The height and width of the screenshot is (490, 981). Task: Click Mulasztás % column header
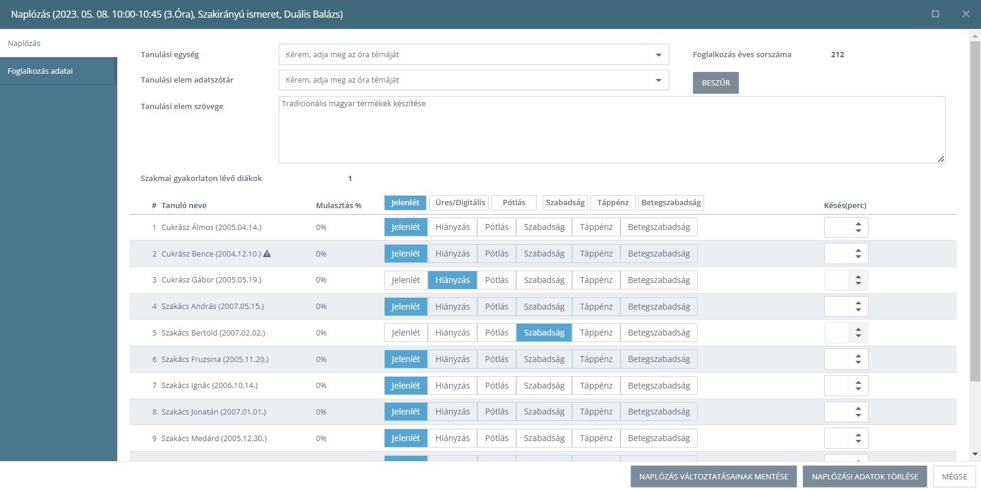[x=339, y=205]
